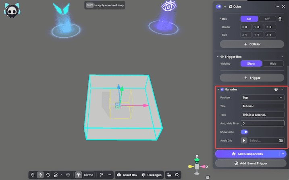Click the lightbulb icon next to Gizmo
The image size is (289, 180).
tap(79, 175)
